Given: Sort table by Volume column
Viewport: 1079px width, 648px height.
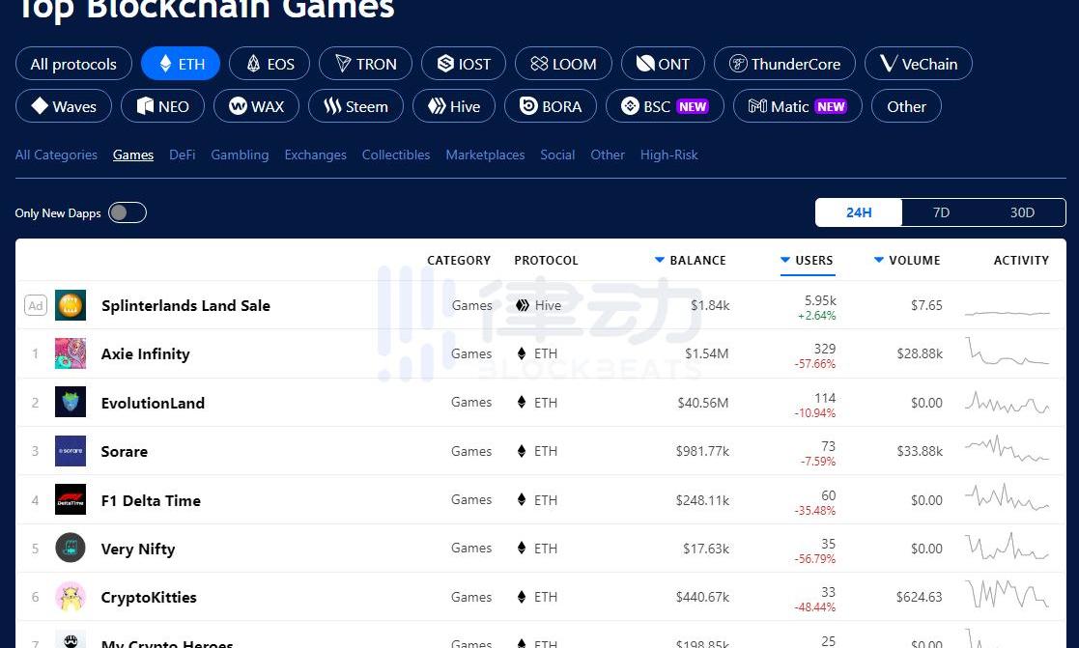Looking at the screenshot, I should click(907, 260).
